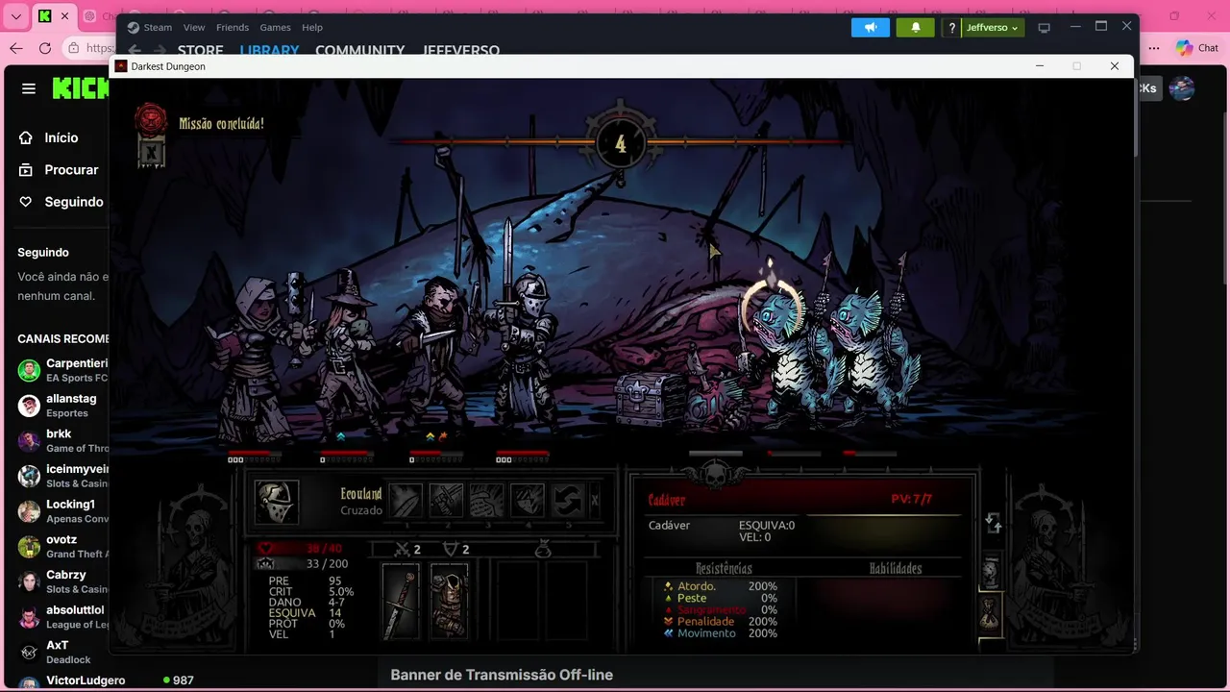
Task: Click the skull tab icon on right panel
Action: 991,573
